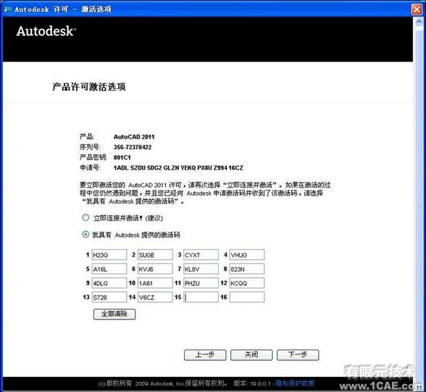Click activation code field 12 containing KCQQ
This screenshot has width=426, height=392.
coord(247,283)
